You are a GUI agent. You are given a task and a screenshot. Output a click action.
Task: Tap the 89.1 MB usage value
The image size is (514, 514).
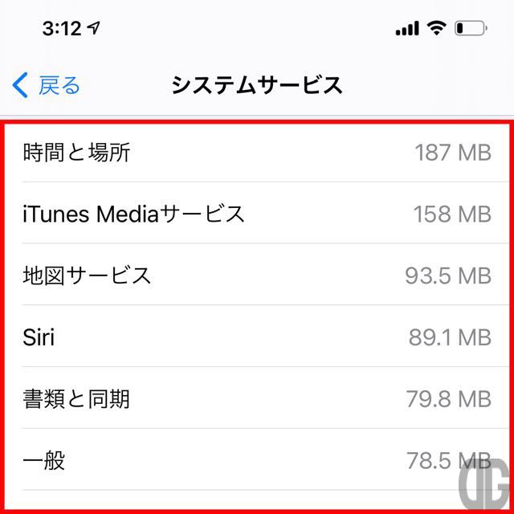pos(450,337)
